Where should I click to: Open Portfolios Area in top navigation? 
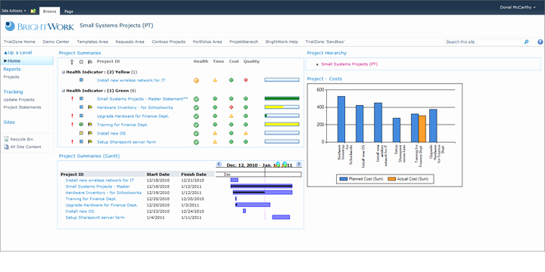207,42
